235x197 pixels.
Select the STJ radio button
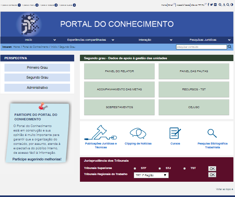click(160, 168)
